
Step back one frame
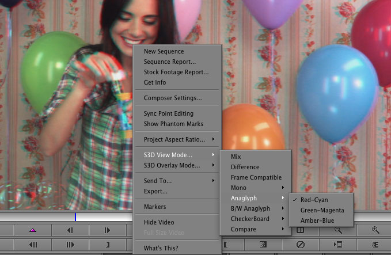70,230
